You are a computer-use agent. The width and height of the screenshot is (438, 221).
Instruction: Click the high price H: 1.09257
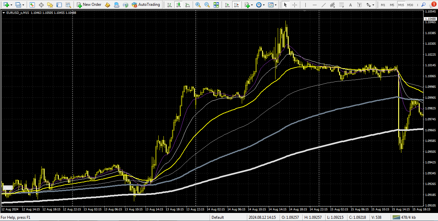(x=313, y=217)
